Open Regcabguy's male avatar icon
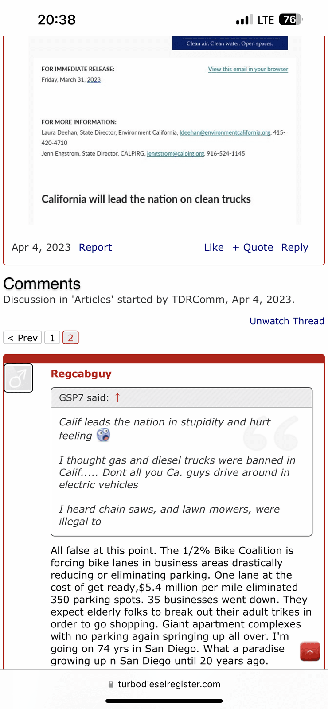The height and width of the screenshot is (709, 328). point(18,378)
